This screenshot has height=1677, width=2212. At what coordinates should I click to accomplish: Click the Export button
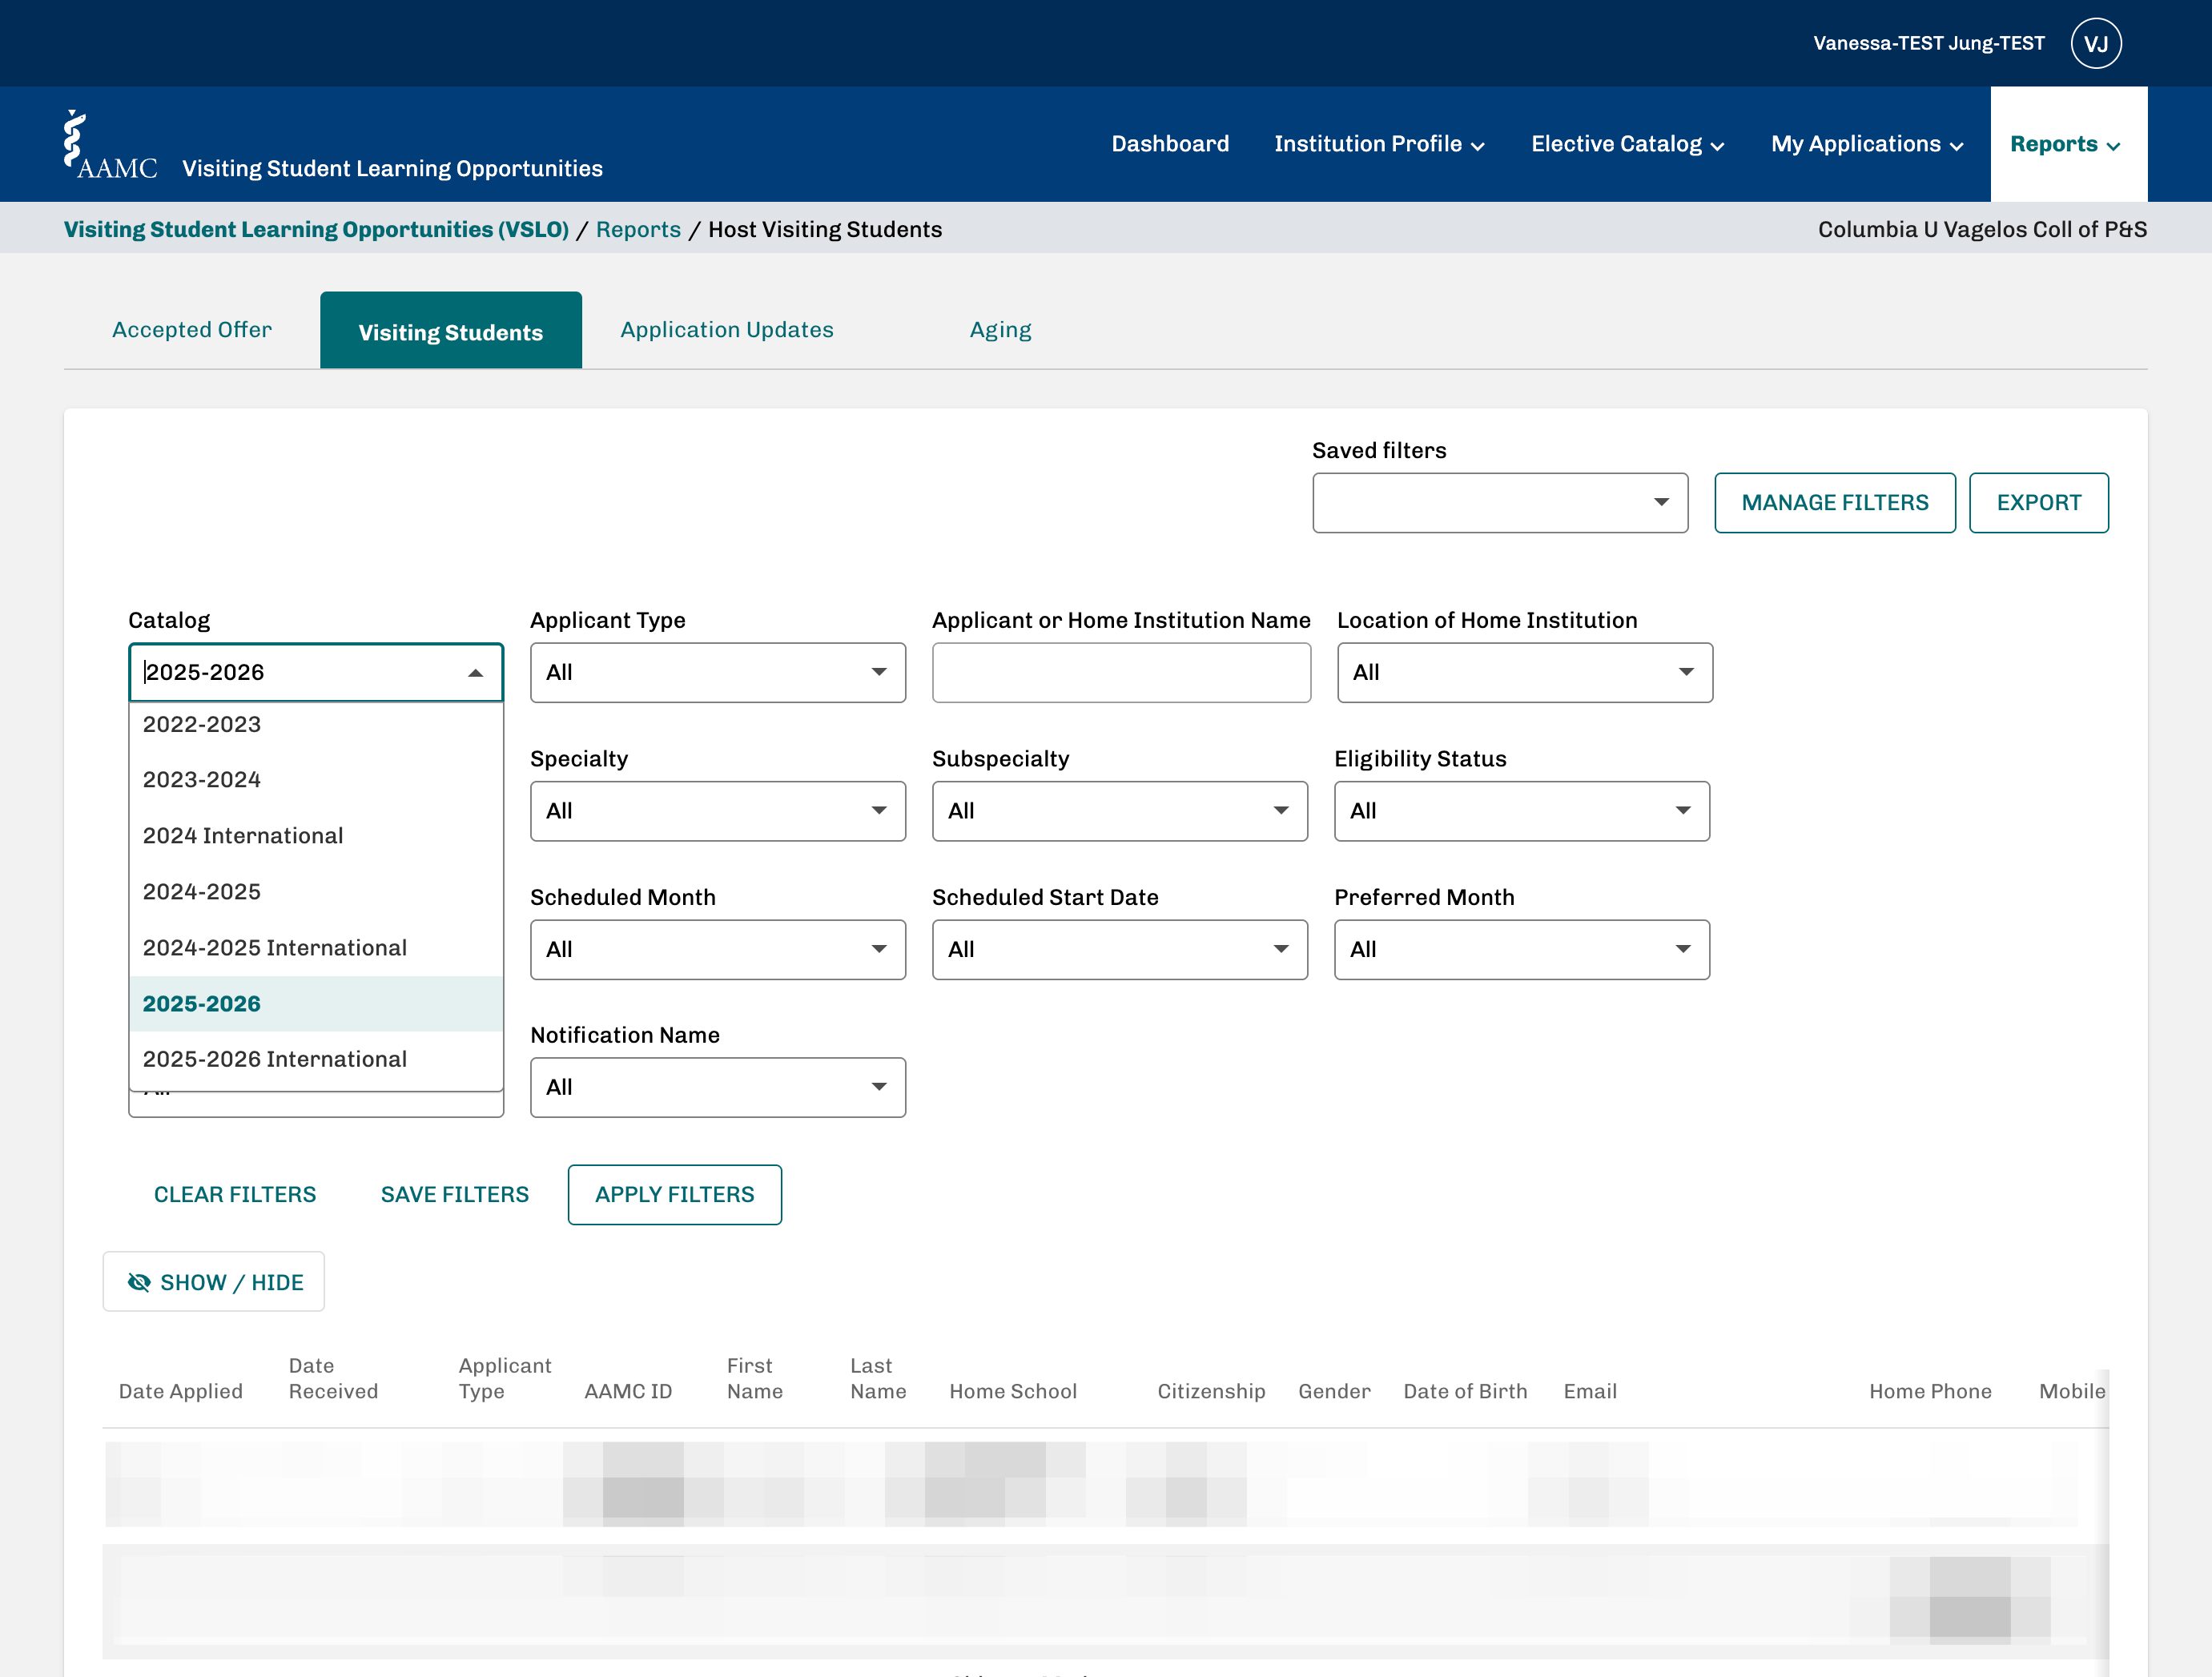click(2039, 503)
